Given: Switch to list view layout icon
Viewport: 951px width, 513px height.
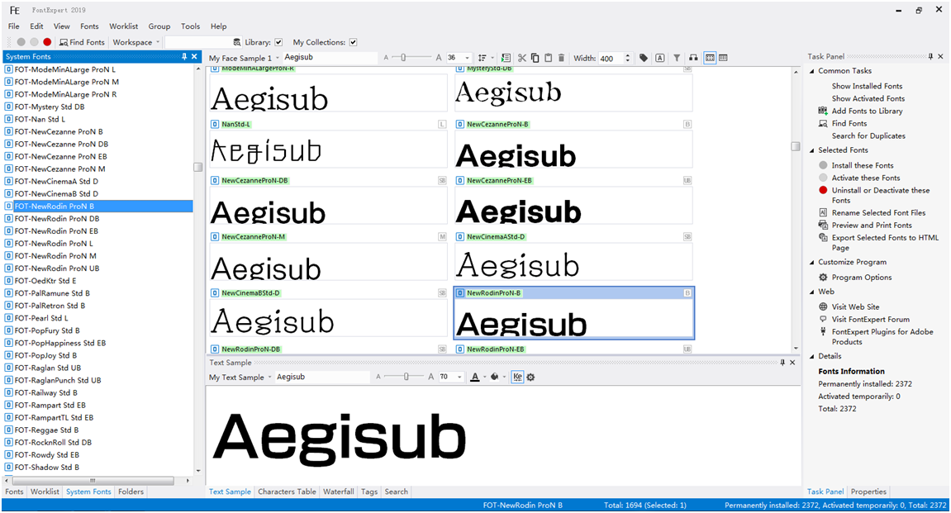Looking at the screenshot, I should [x=724, y=58].
